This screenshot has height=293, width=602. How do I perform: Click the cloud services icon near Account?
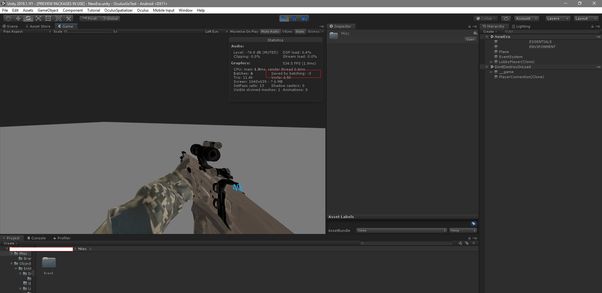(506, 18)
